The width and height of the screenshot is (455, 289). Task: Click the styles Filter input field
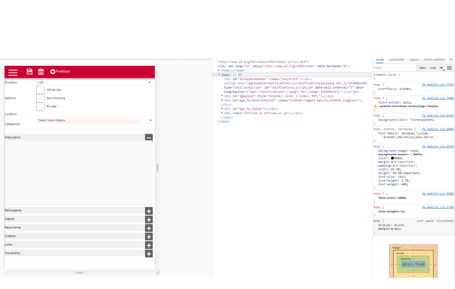pos(394,68)
